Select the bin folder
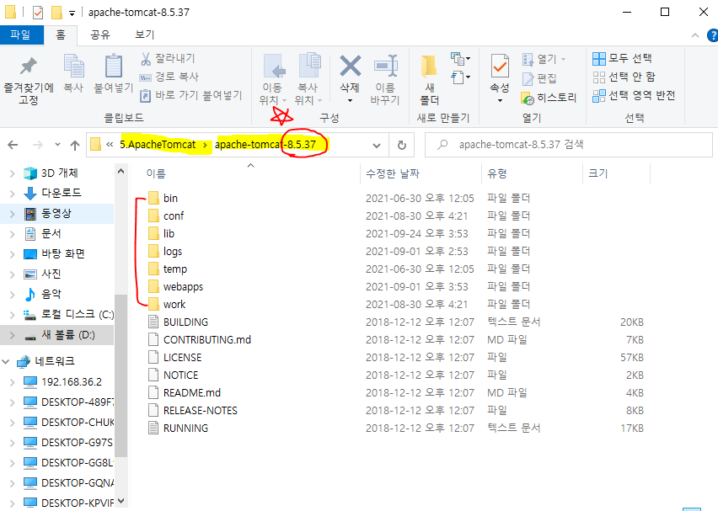The height and width of the screenshot is (511, 718). [170, 199]
